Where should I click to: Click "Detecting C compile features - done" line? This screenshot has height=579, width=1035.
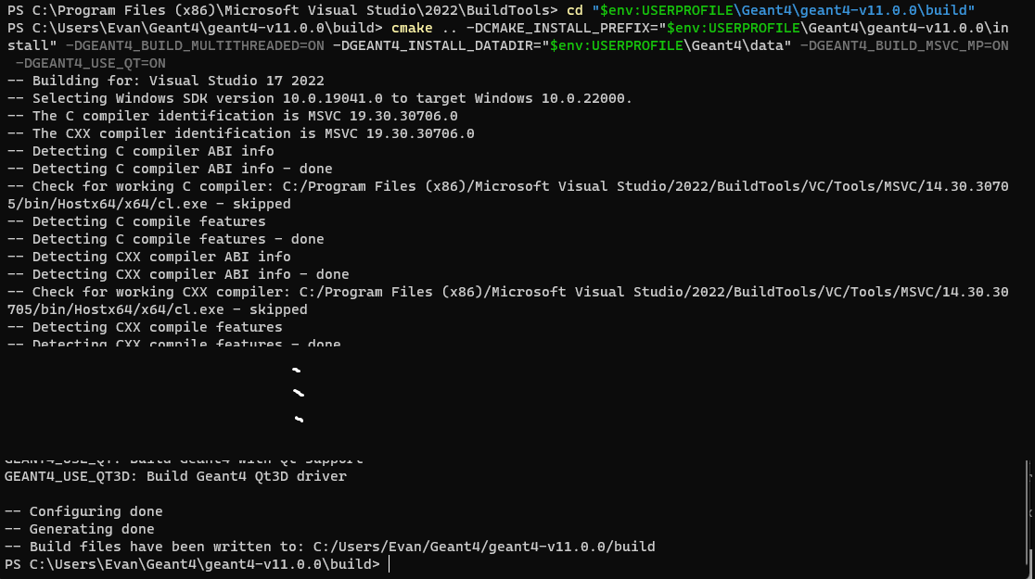pos(165,239)
